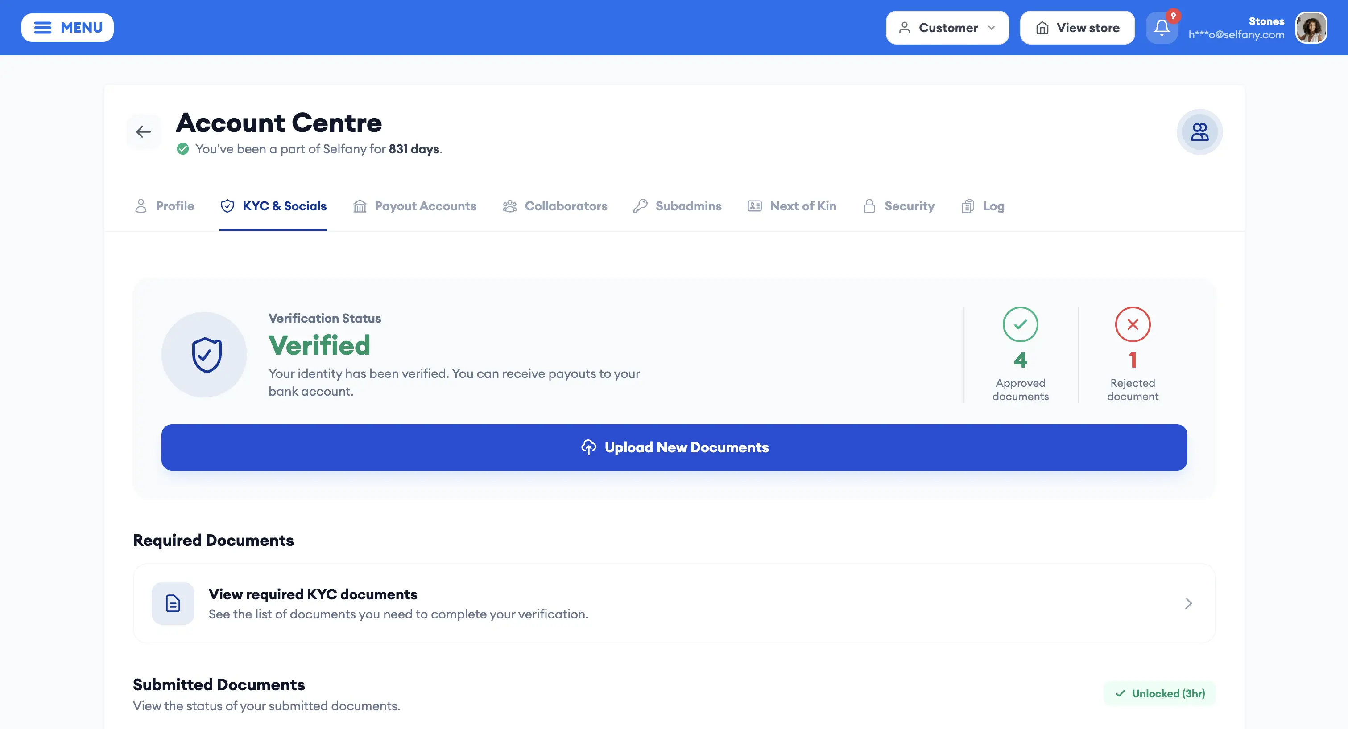Viewport: 1348px width, 729px height.
Task: Open the Security tab
Action: point(898,206)
